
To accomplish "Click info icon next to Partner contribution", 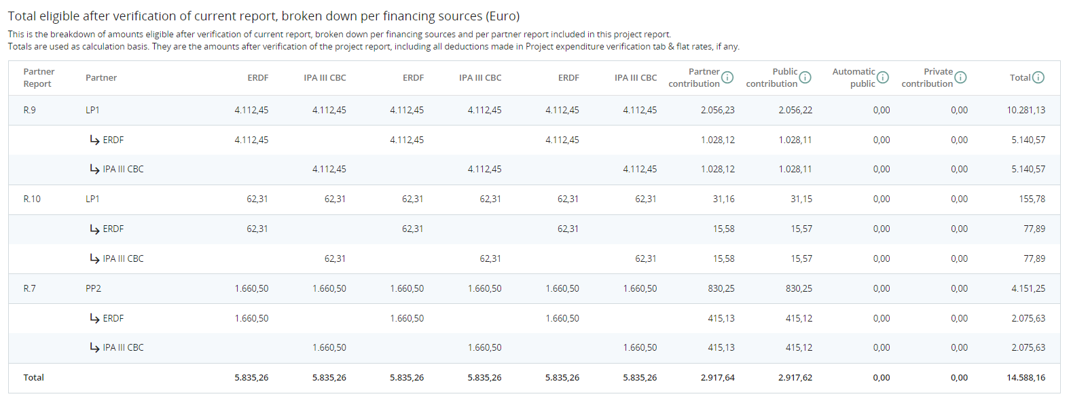I will [727, 77].
